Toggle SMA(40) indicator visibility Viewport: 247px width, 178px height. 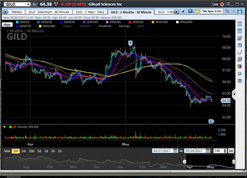[x=113, y=22]
